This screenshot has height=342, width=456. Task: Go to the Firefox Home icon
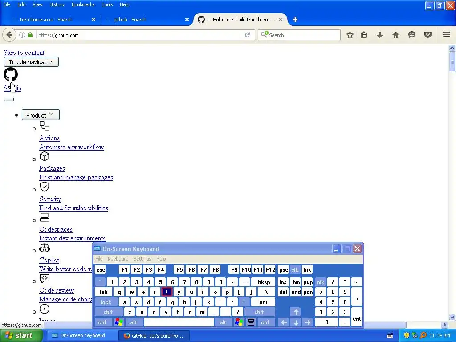[x=395, y=35]
